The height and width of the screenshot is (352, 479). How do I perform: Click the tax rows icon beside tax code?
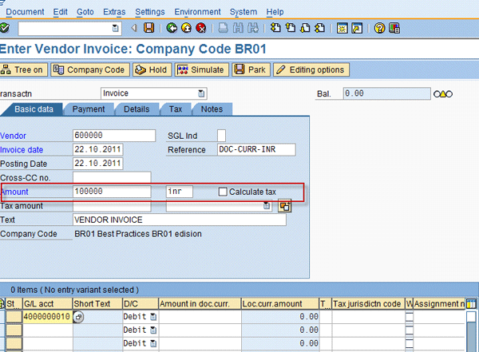point(285,206)
